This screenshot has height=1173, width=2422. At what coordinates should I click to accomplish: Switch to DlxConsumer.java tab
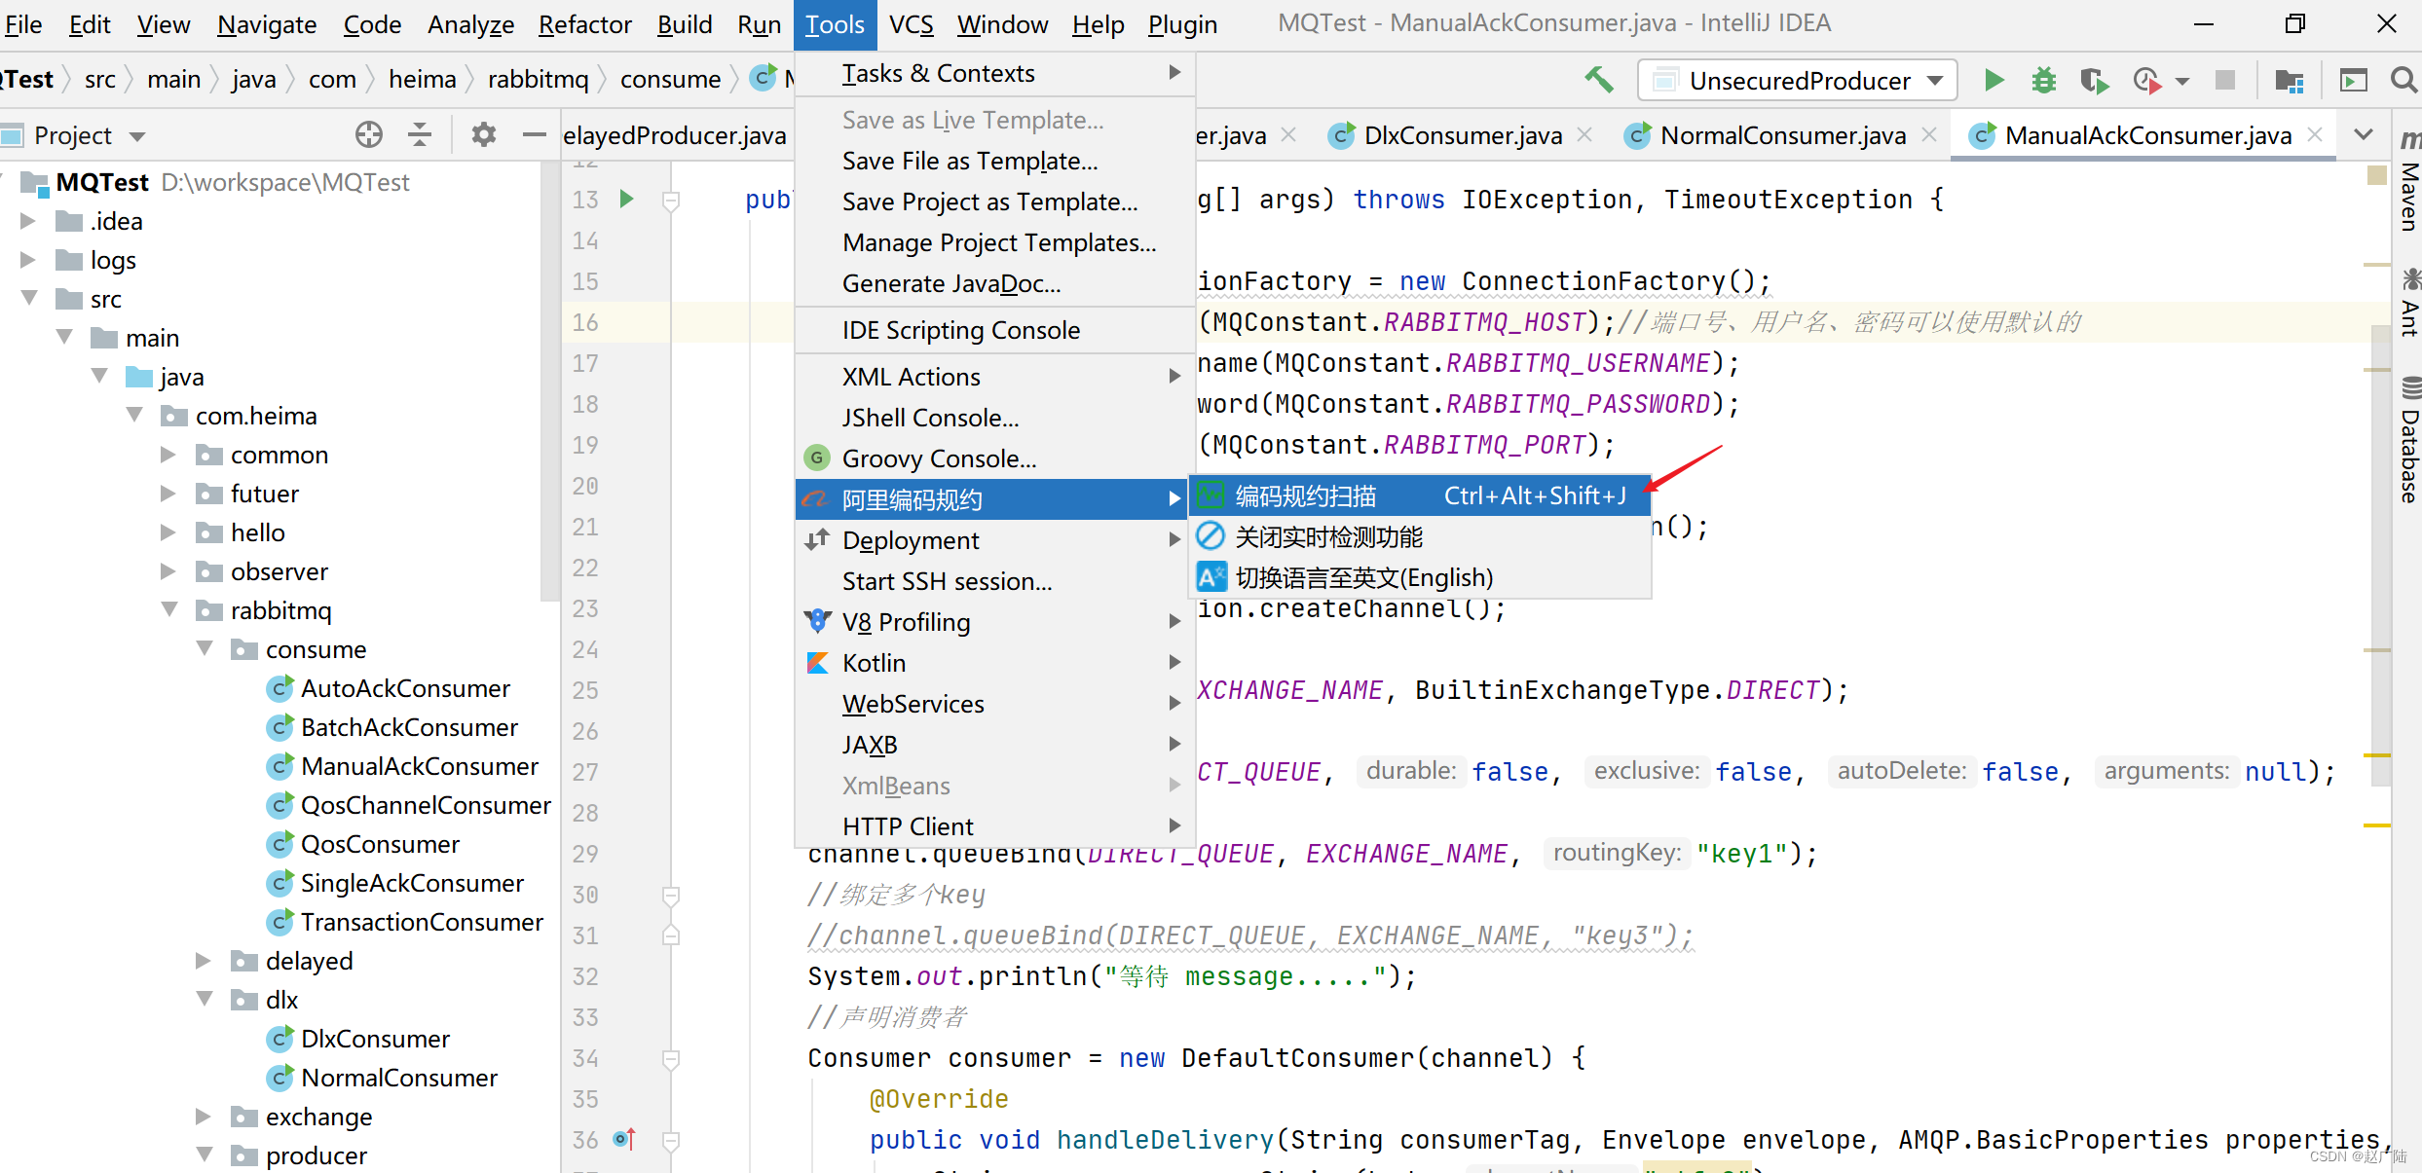1462,135
